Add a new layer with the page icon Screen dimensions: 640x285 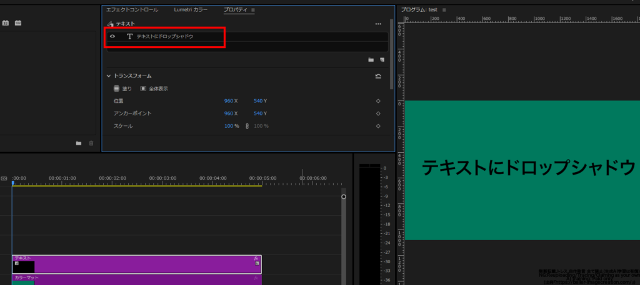[x=382, y=60]
